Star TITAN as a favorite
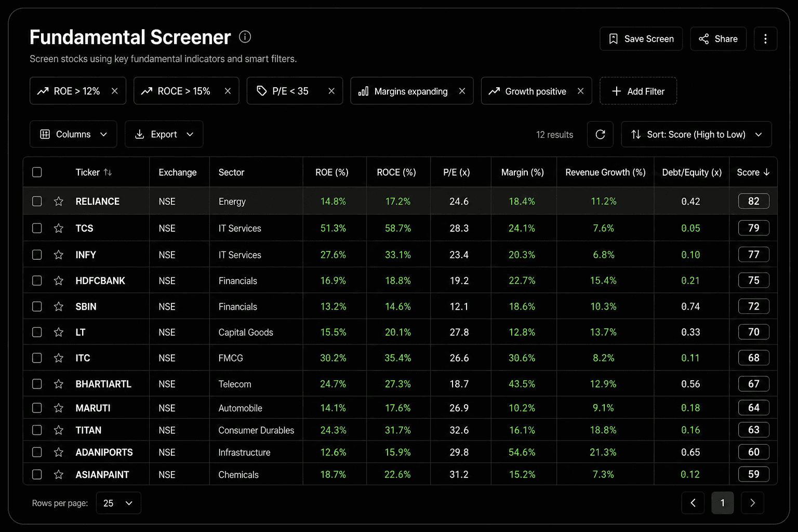This screenshot has height=532, width=798. [59, 430]
